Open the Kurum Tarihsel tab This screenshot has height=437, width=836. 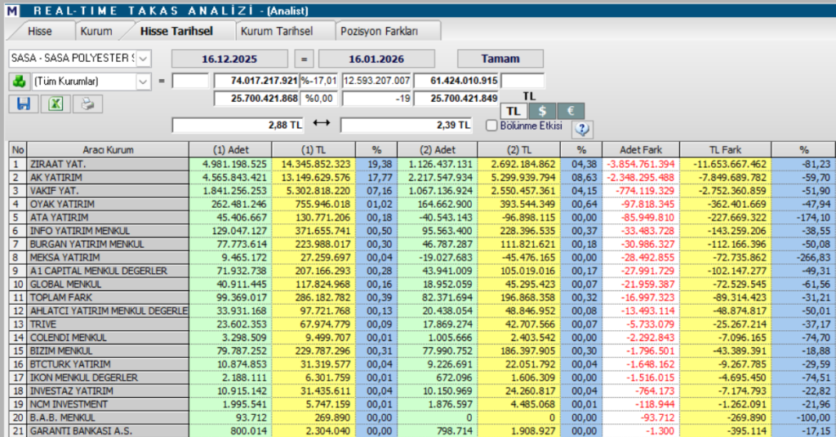pyautogui.click(x=277, y=31)
